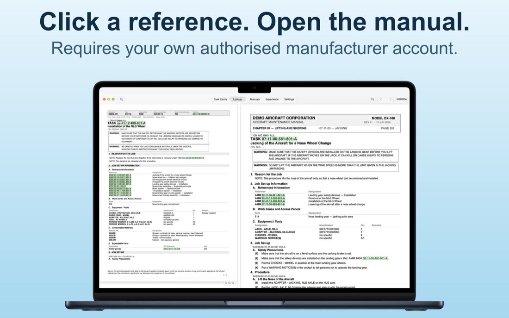Image resolution: width=509 pixels, height=318 pixels.
Task: Click the '1. Reason for the Job' manual heading
Action: (266, 175)
